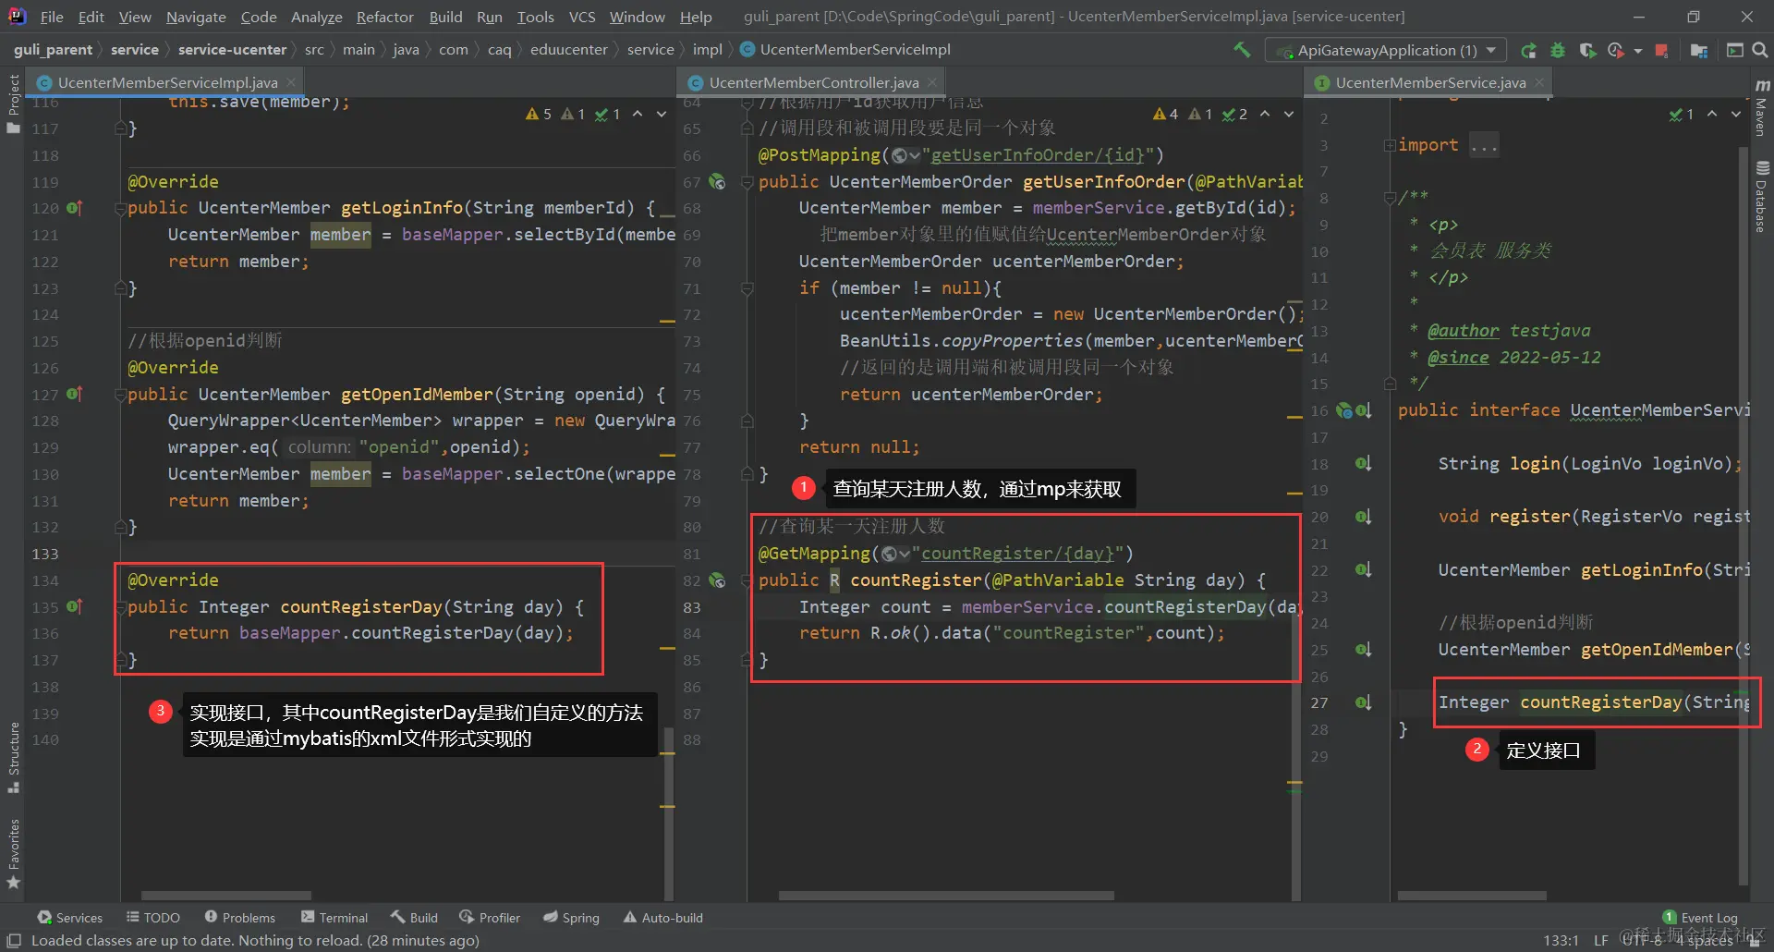Close the UcenterMemberController.java tab
Screen dimensions: 1774x952
[932, 82]
